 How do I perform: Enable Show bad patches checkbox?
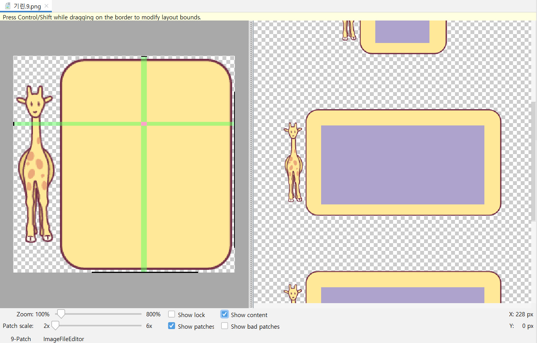(x=225, y=326)
